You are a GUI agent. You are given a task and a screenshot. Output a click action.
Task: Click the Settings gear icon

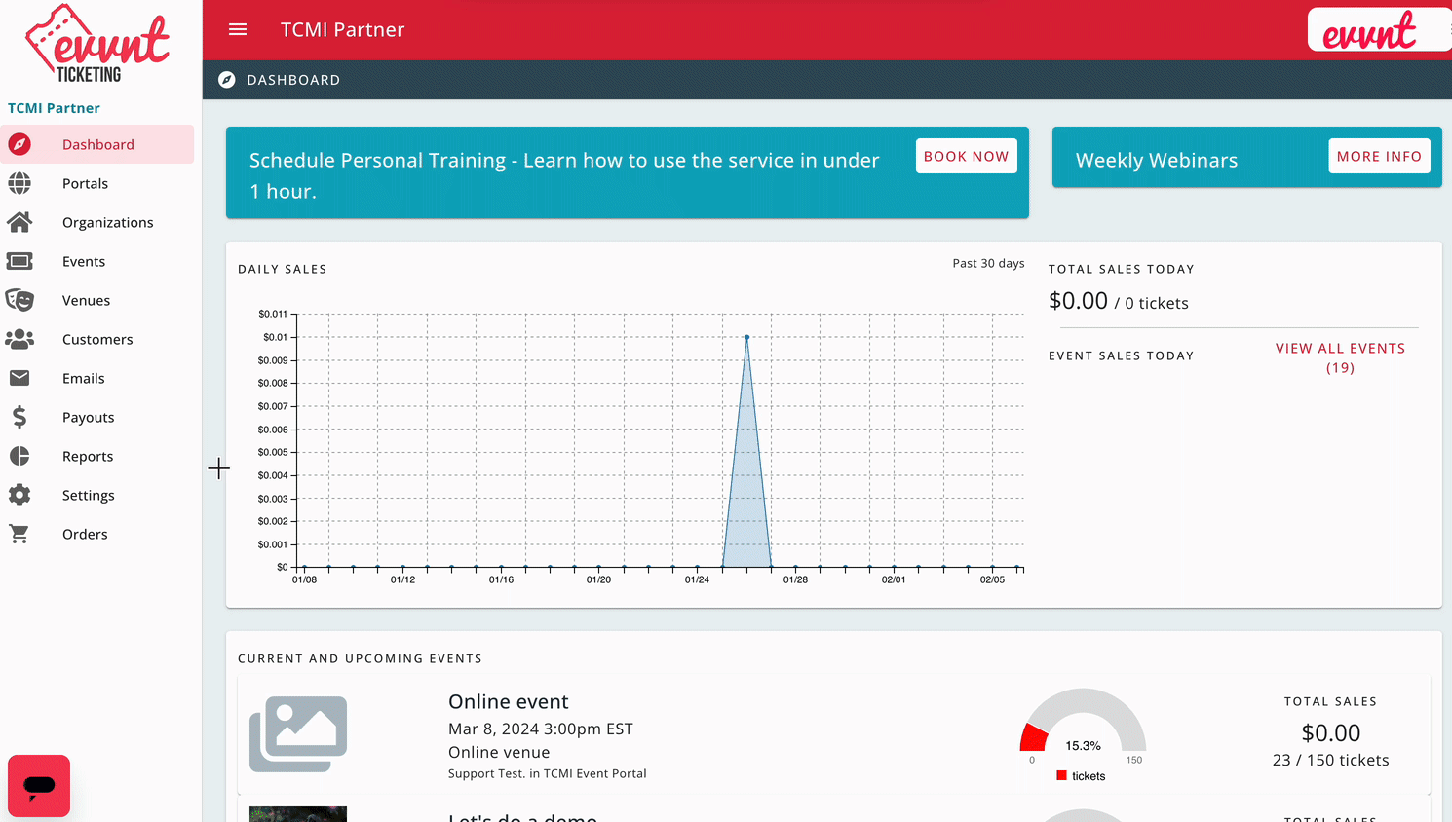point(19,495)
